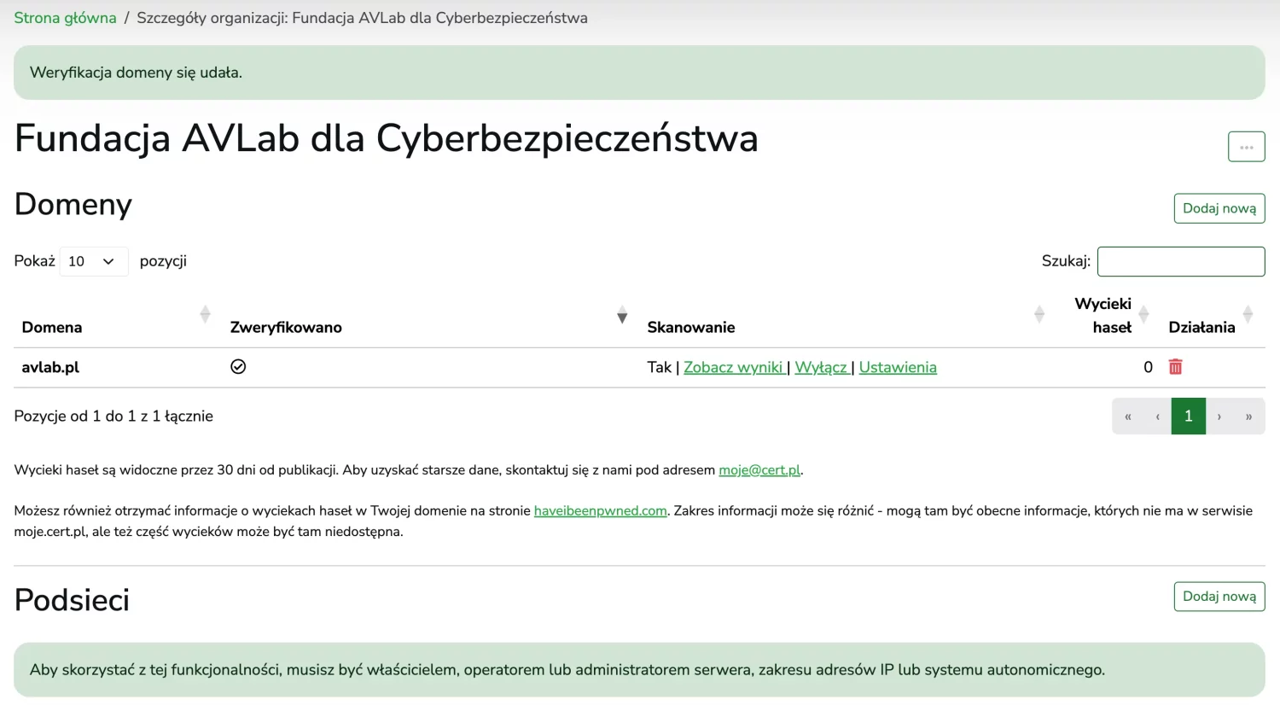
Task: Open the moje@cert.pl email link
Action: click(x=759, y=470)
